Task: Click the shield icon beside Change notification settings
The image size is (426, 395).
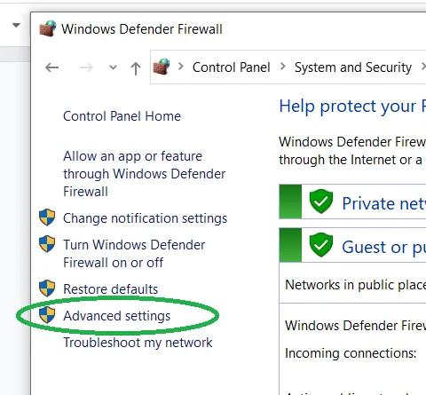Action: tap(47, 217)
